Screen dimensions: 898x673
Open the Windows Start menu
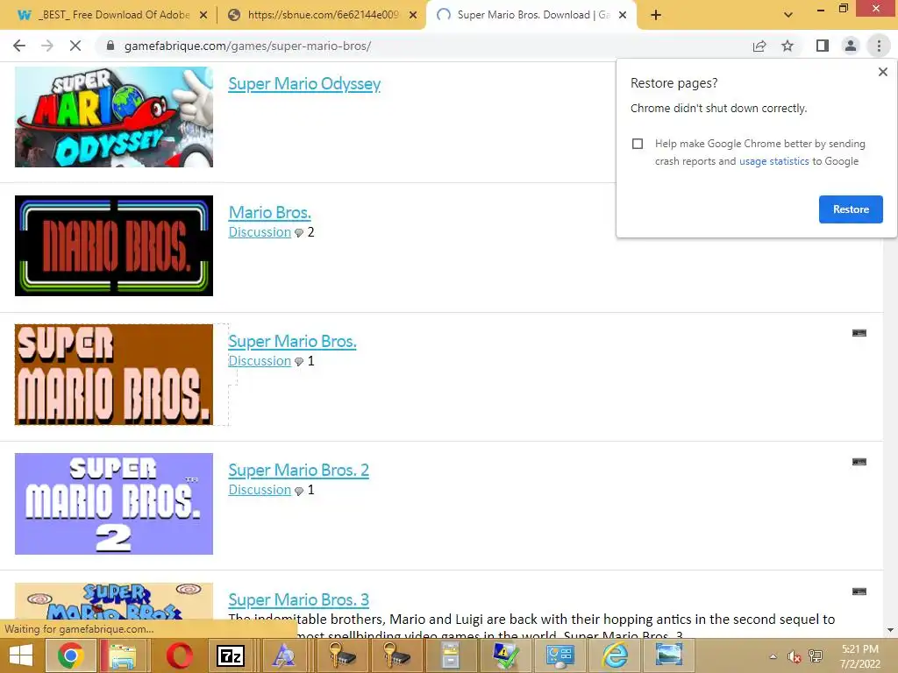(21, 655)
